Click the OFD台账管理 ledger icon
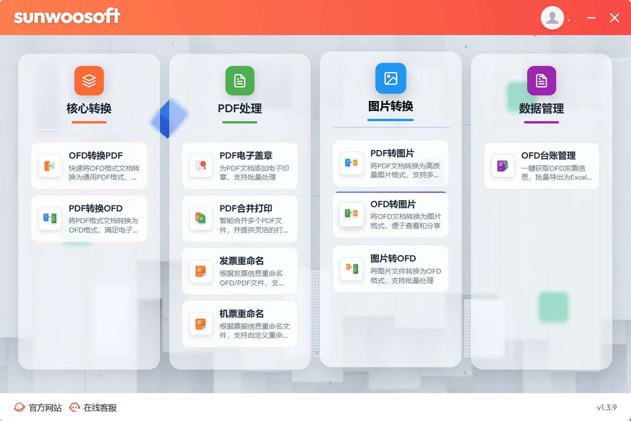 pyautogui.click(x=502, y=166)
